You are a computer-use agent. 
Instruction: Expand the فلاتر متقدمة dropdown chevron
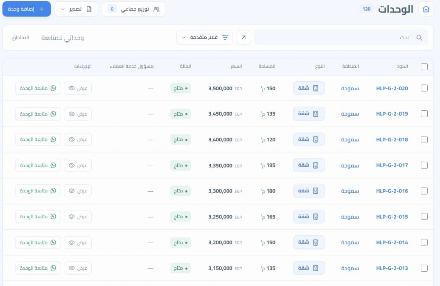183,38
